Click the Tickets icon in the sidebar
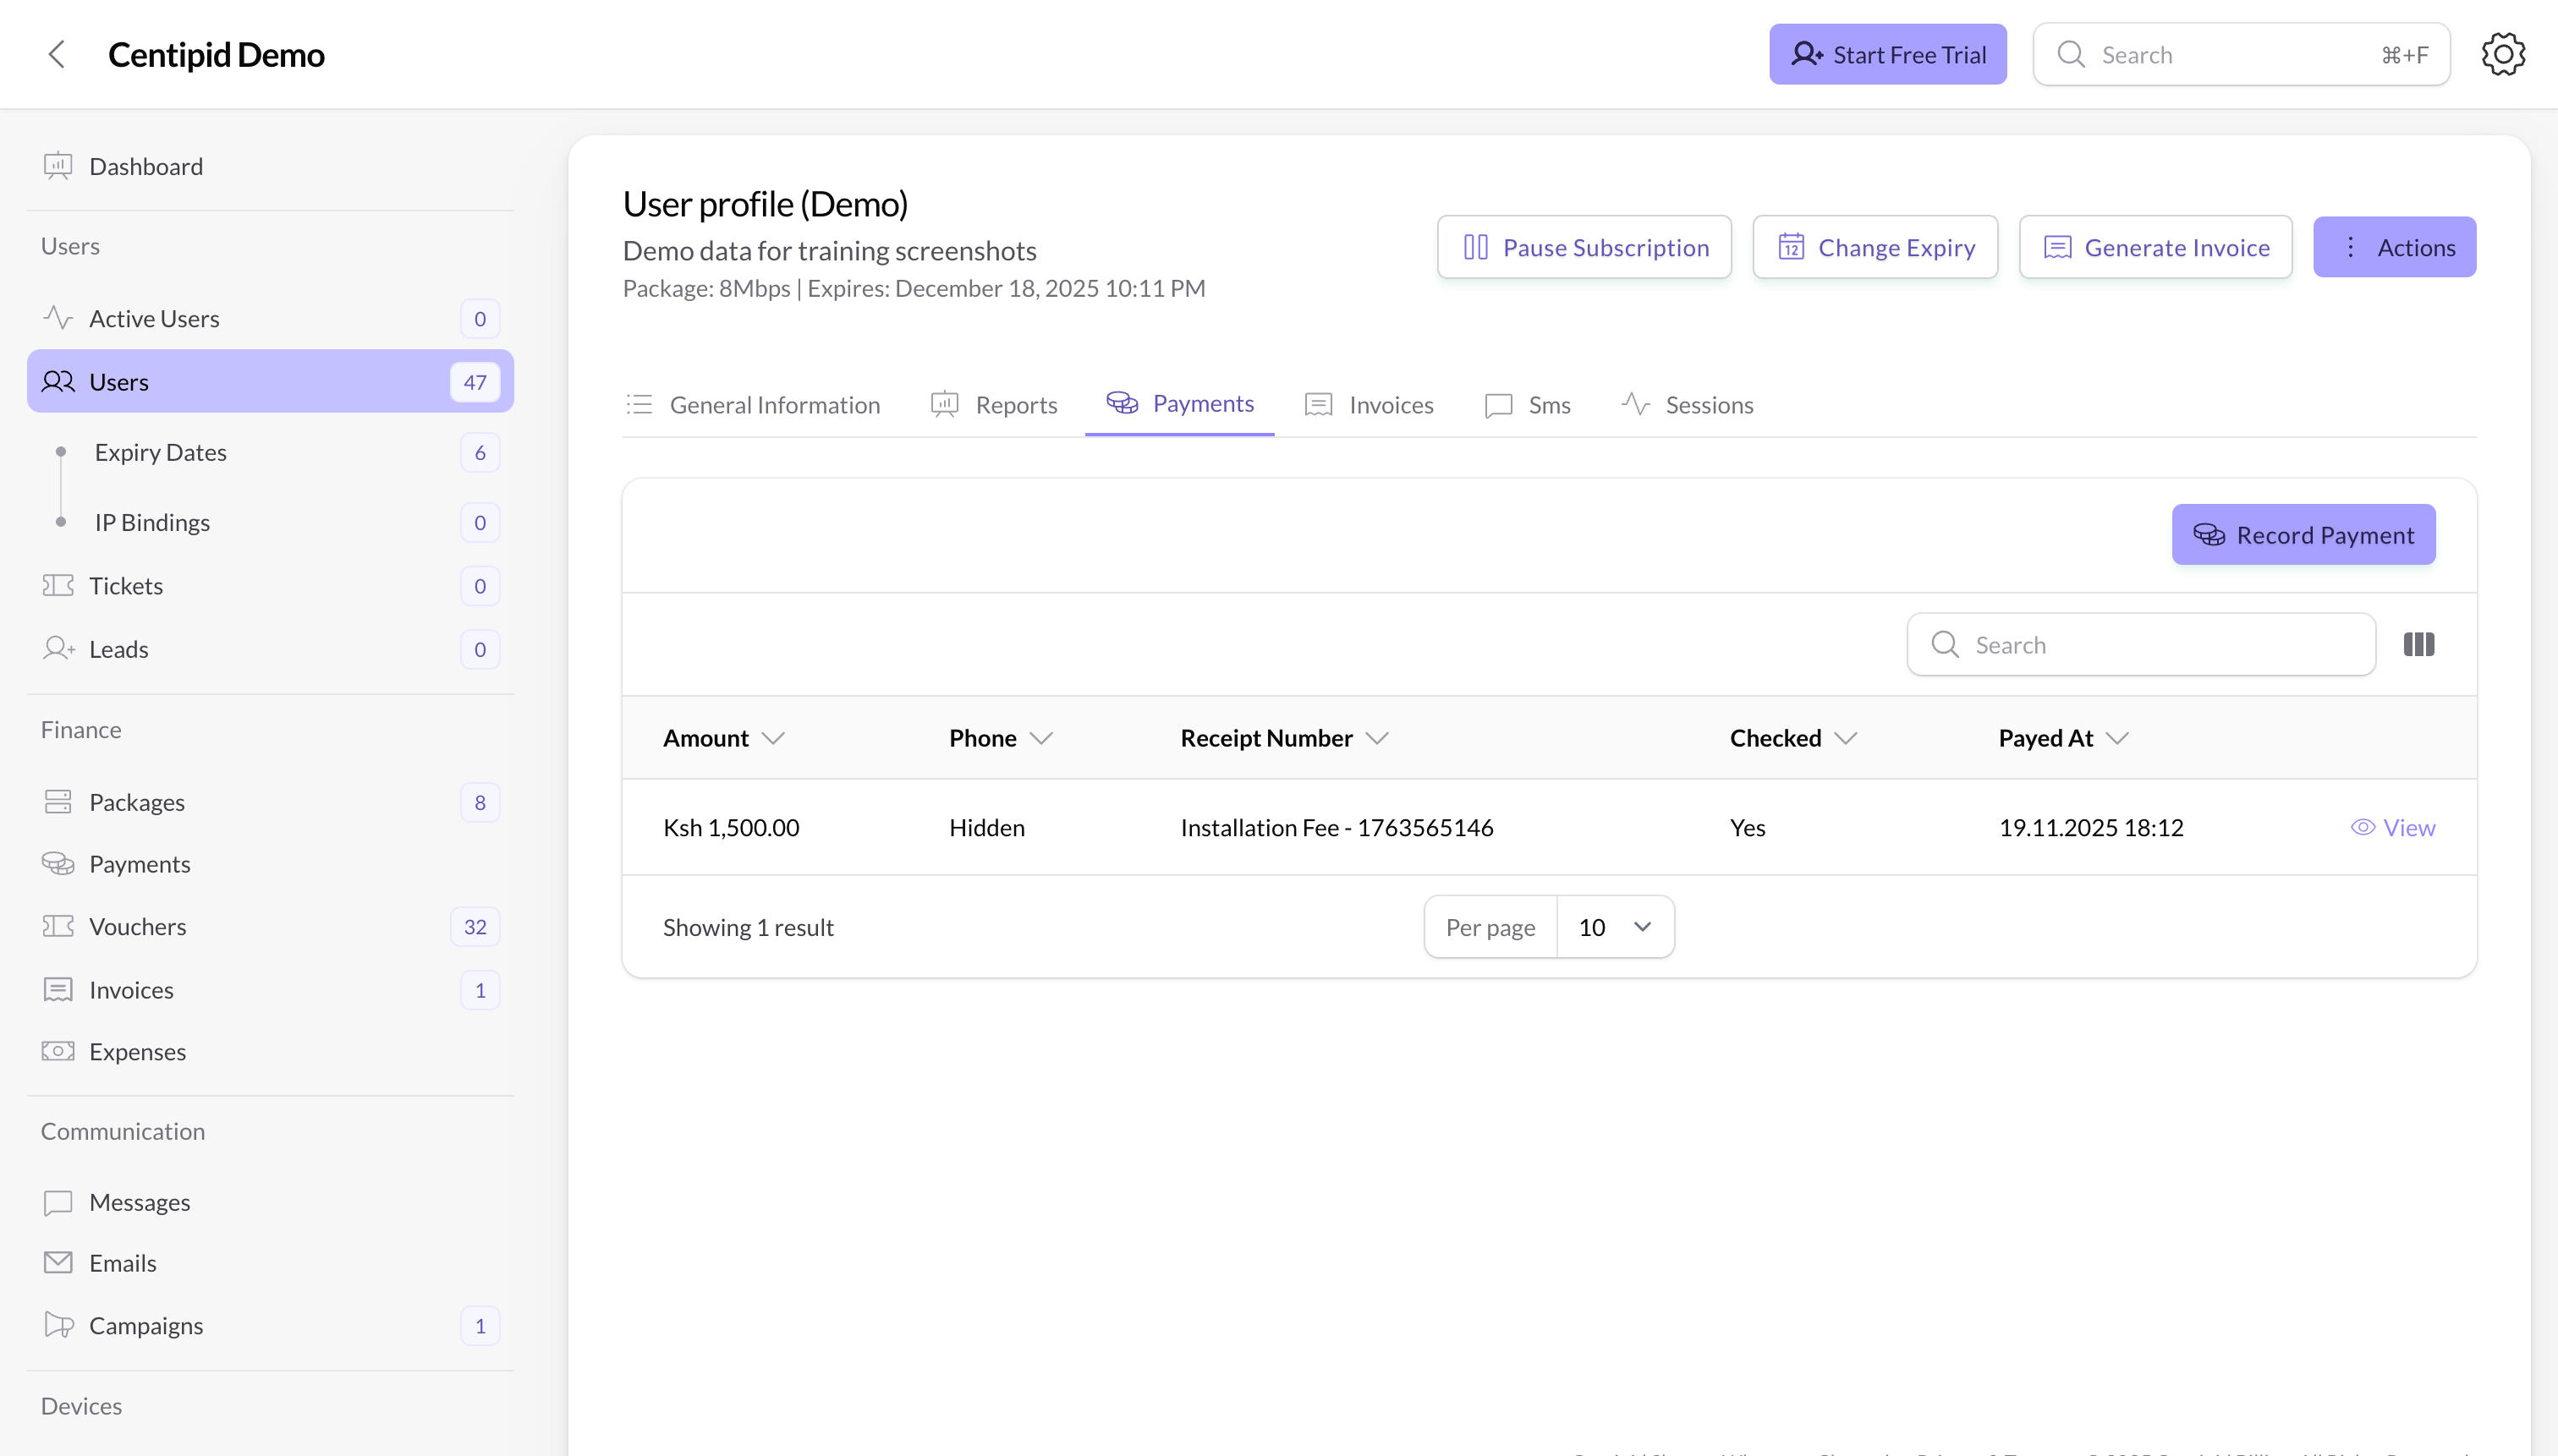Image resolution: width=2558 pixels, height=1456 pixels. coord(58,585)
